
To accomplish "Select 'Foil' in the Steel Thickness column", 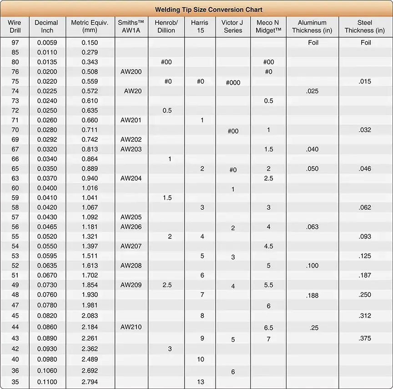I will [x=366, y=43].
